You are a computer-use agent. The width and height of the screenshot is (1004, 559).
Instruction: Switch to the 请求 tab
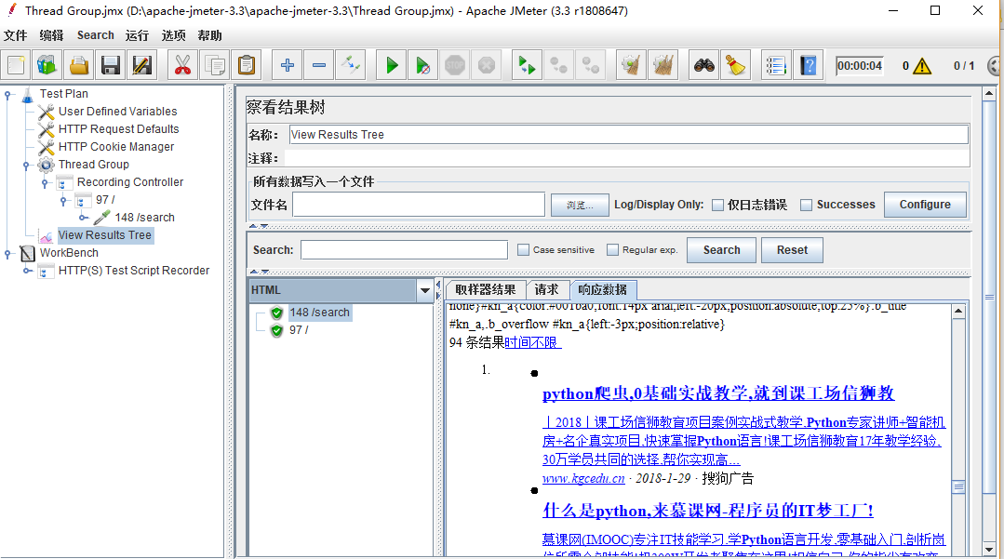[x=546, y=289]
